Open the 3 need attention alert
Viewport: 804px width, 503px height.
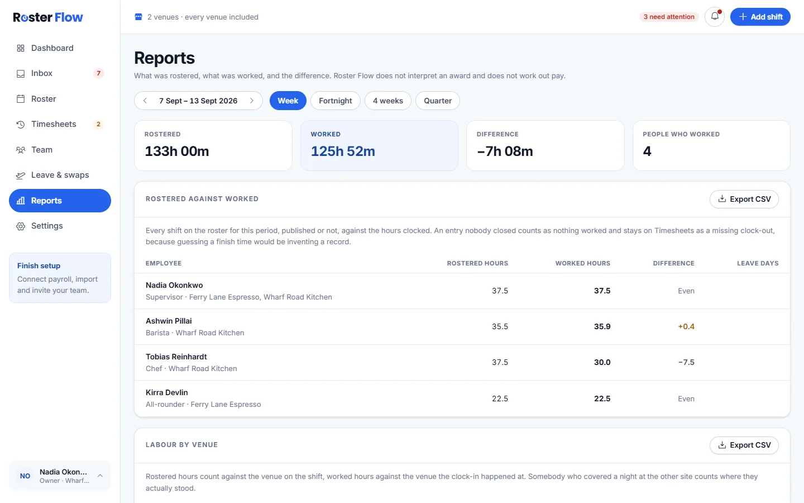coord(669,17)
